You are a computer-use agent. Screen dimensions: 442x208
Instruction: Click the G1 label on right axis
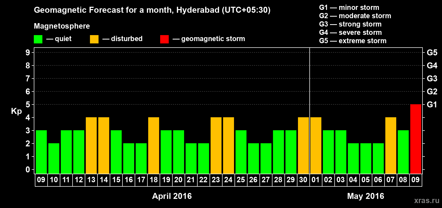432,105
